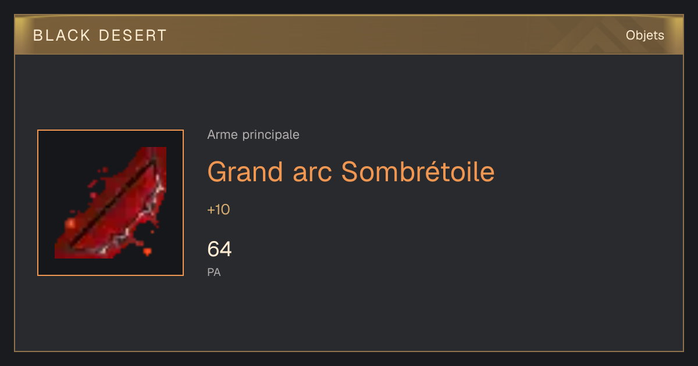
Task: Click the red Sombrétoile longbow icon
Action: (111, 203)
